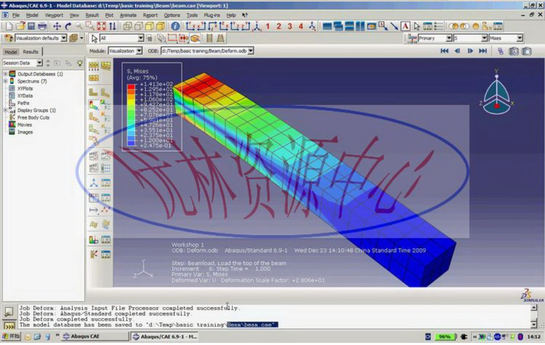Open the Animate menu
The width and height of the screenshot is (545, 345).
[x=129, y=15]
